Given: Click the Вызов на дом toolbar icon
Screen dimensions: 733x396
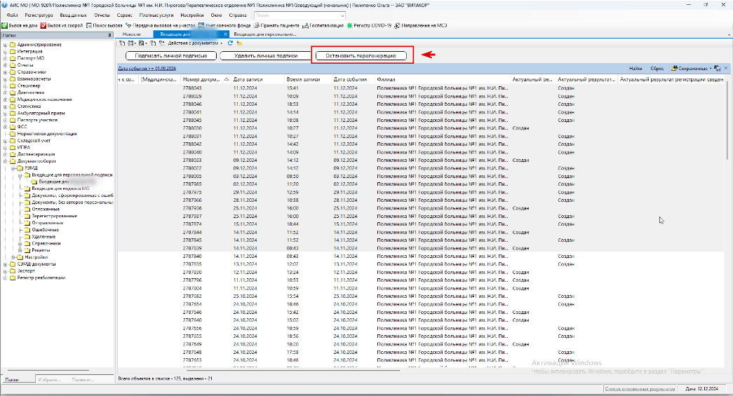Looking at the screenshot, I should 5,26.
